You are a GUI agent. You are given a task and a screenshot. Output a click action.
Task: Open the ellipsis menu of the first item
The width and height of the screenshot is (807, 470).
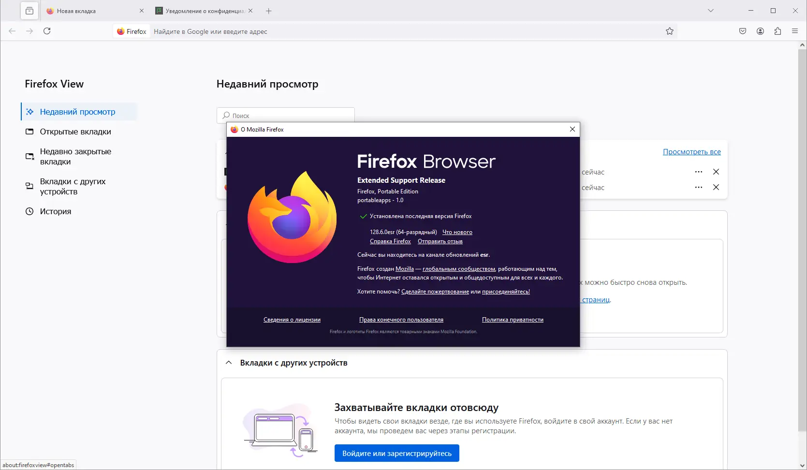click(x=698, y=172)
